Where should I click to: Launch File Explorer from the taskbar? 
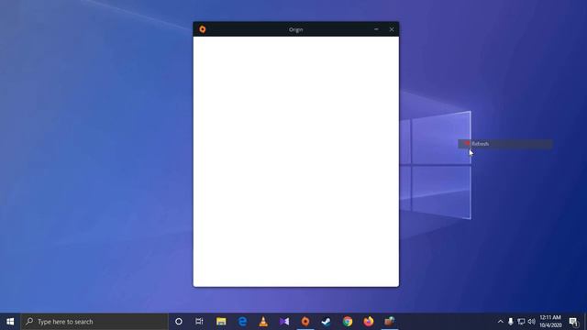[221, 322]
